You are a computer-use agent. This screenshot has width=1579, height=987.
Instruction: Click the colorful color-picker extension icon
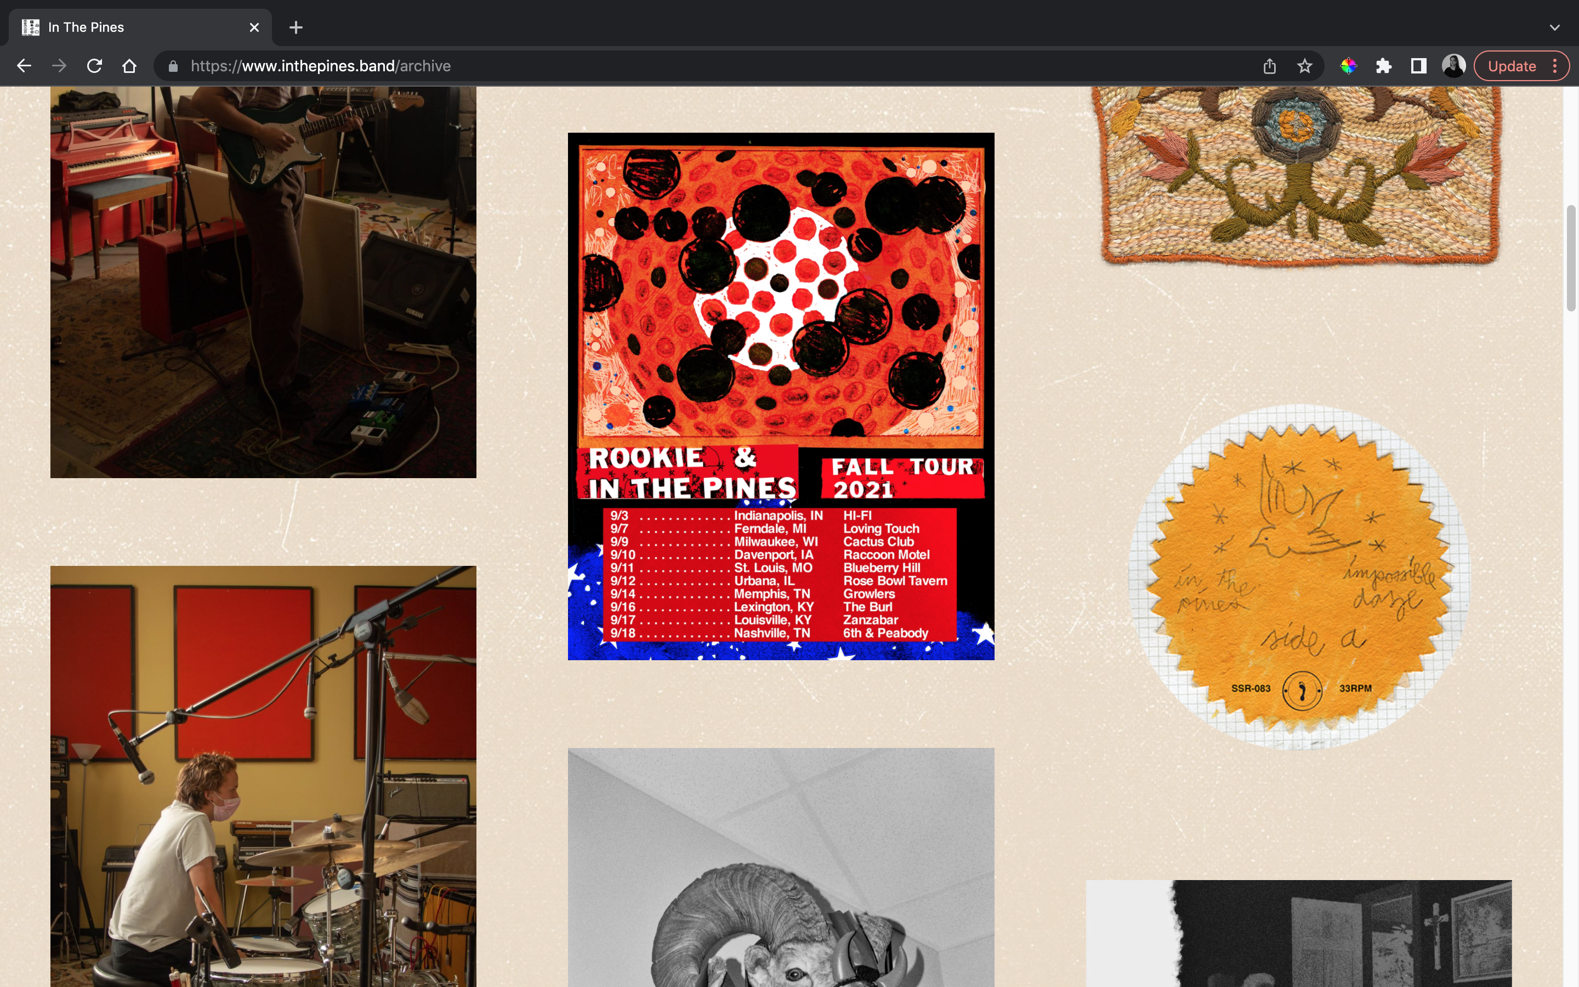(1348, 66)
